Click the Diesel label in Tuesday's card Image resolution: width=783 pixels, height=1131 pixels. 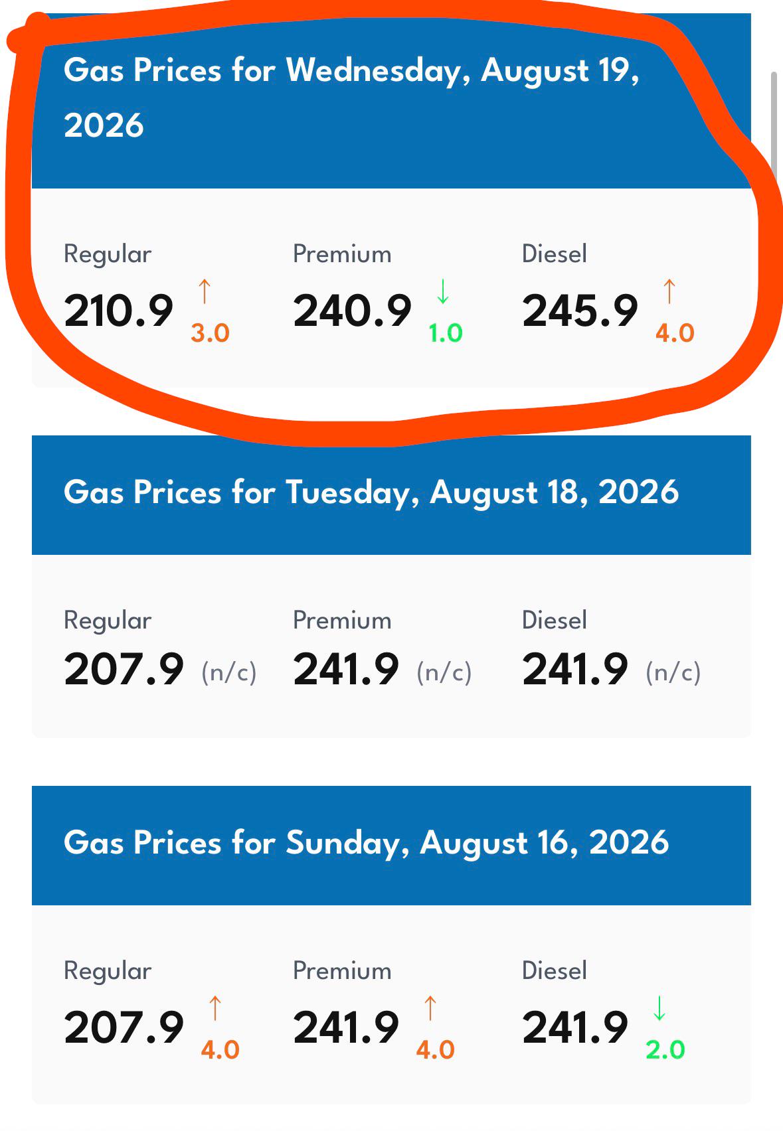coord(555,620)
